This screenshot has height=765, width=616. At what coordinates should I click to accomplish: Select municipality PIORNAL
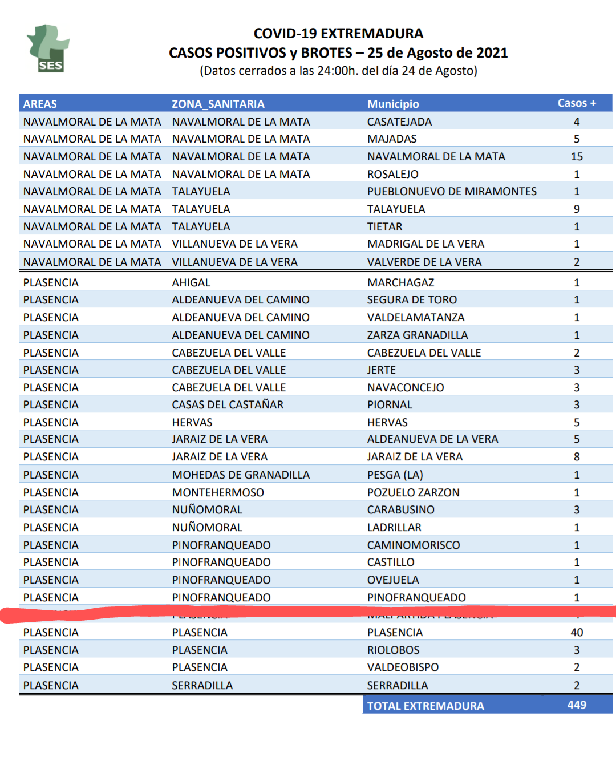click(390, 404)
